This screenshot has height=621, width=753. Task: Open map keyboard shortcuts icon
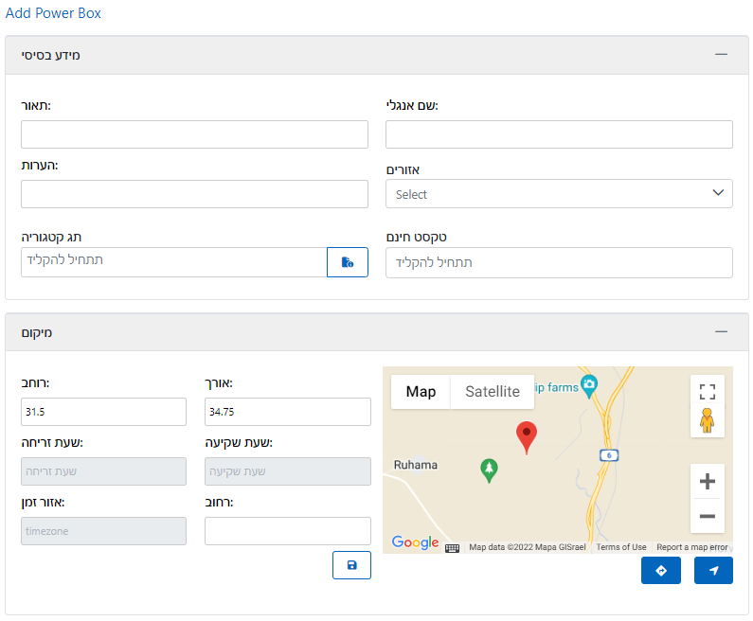(453, 547)
